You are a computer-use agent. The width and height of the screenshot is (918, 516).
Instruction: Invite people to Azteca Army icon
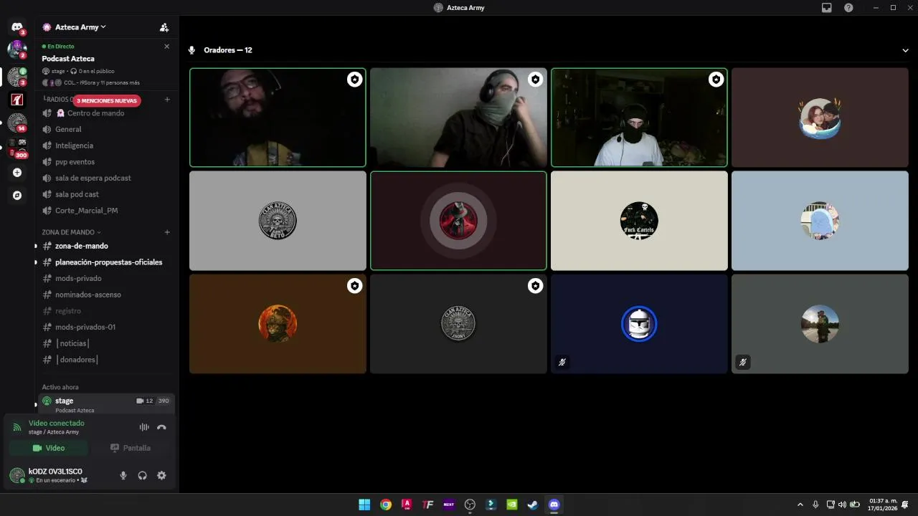point(164,27)
